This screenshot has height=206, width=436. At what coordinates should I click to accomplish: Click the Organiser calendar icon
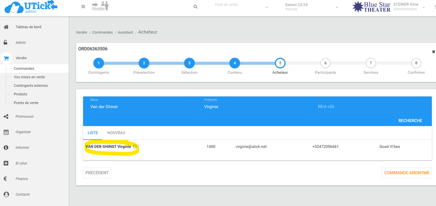[x=6, y=132]
